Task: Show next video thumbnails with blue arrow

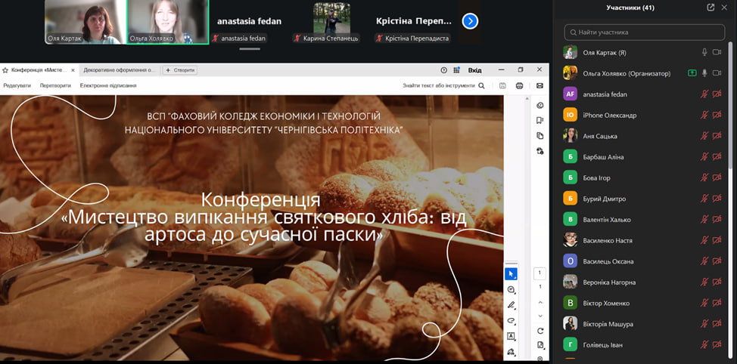Action: [x=470, y=21]
